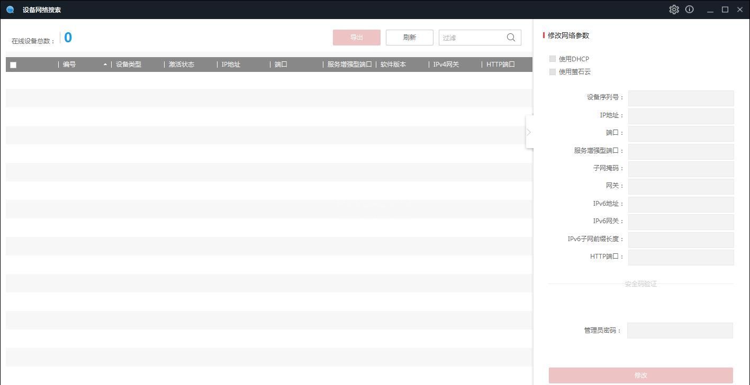Screen dimensions: 750x385
Task: Click the IP地址 input field
Action: pyautogui.click(x=681, y=116)
